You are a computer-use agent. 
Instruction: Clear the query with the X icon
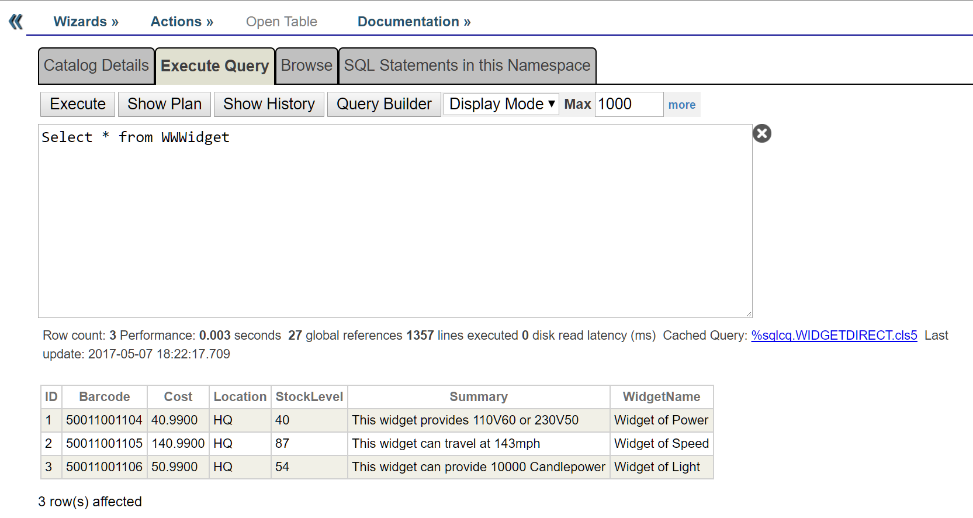[761, 134]
